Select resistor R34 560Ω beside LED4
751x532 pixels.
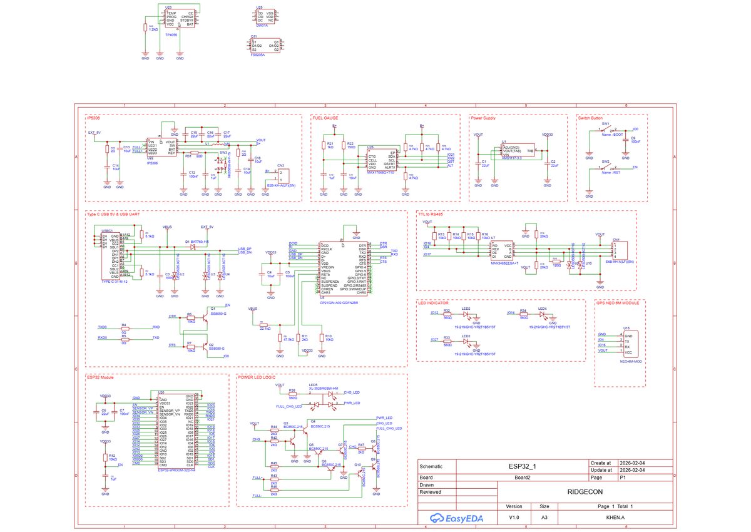(523, 314)
